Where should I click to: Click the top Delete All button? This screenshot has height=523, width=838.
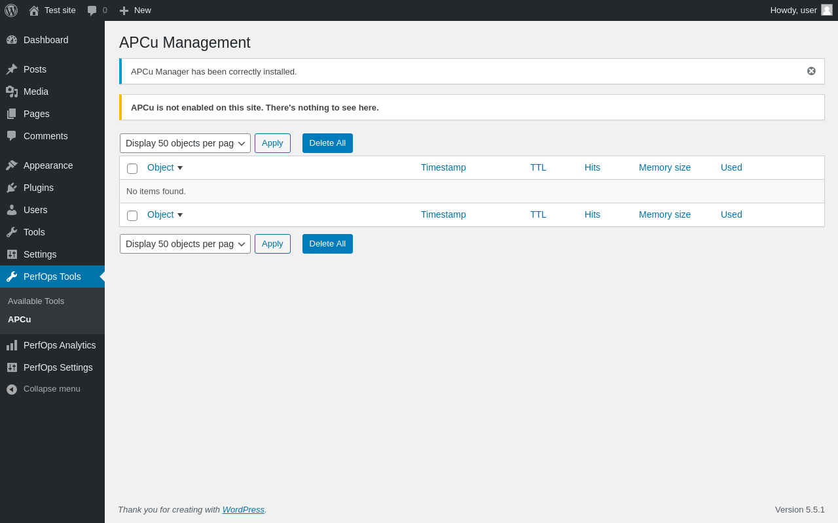pos(327,143)
